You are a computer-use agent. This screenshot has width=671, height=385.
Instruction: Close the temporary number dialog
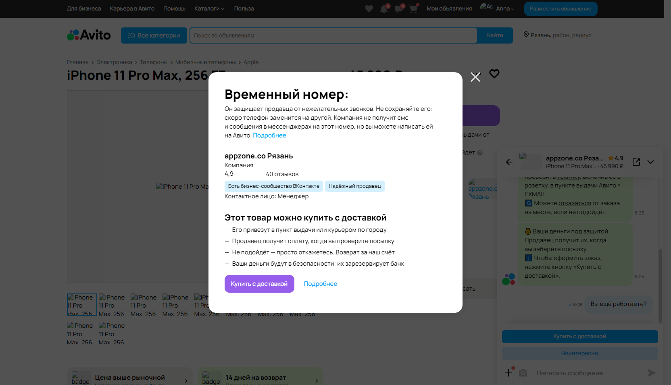(x=475, y=77)
